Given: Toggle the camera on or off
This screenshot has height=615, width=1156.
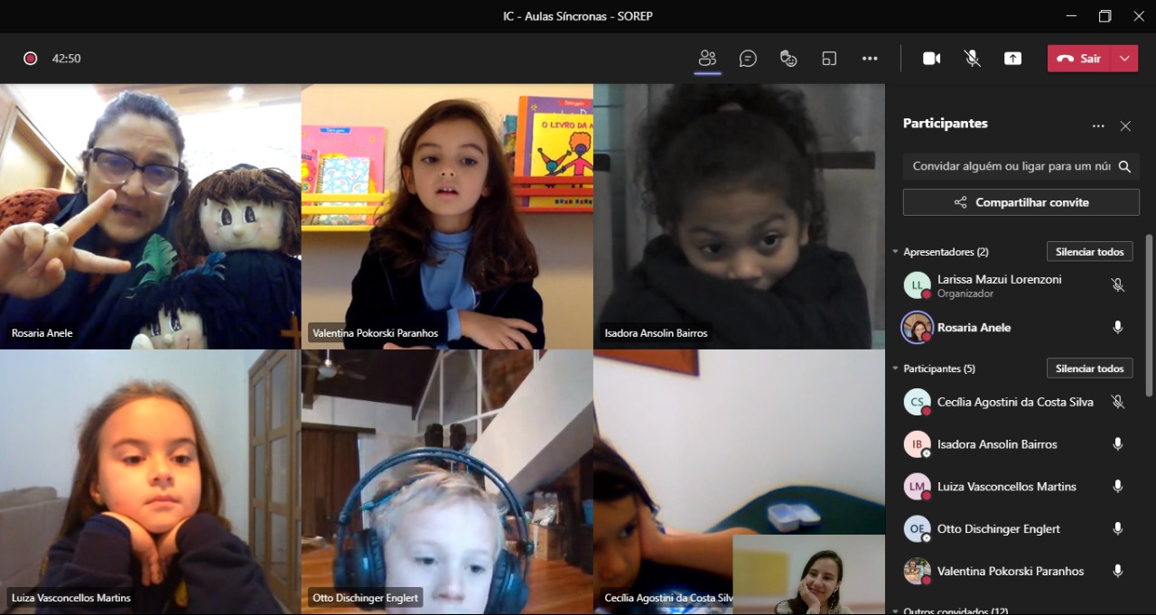Looking at the screenshot, I should click(931, 59).
